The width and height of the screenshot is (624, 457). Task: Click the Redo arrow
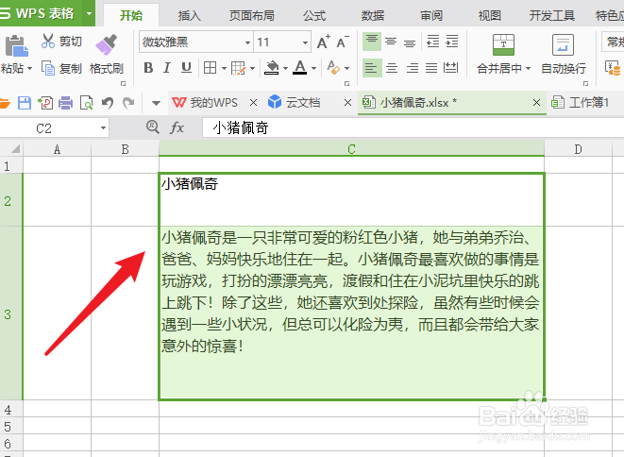pos(128,103)
